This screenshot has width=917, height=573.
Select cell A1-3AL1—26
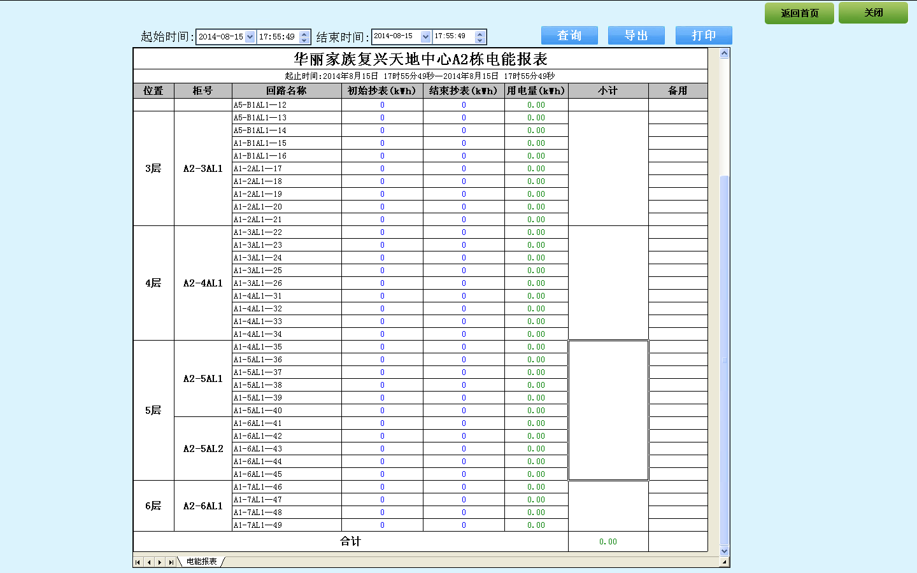287,283
